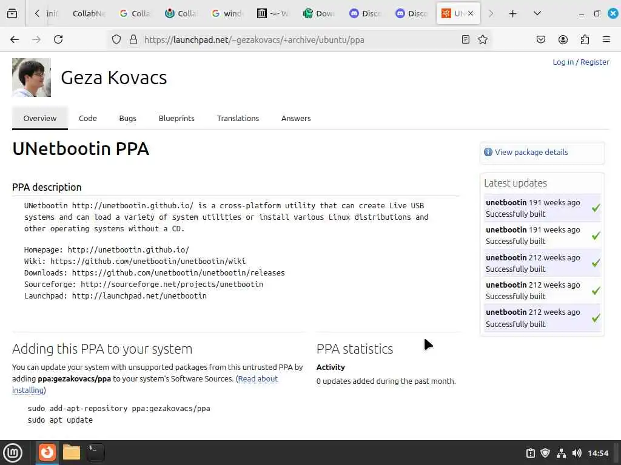This screenshot has height=465, width=621.
Task: Click the info icon beside View package details
Action: tap(488, 152)
